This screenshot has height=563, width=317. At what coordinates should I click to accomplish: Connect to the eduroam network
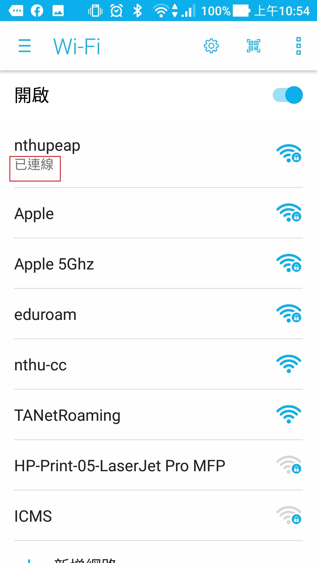(158, 314)
